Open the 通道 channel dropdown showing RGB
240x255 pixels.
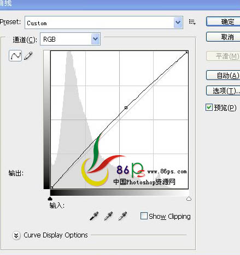tap(70, 39)
